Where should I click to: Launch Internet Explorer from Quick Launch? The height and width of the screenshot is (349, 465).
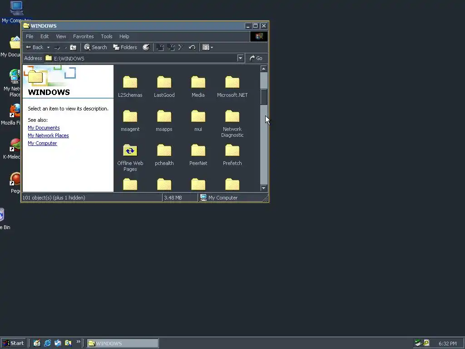[x=47, y=343]
